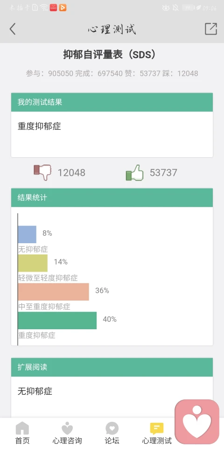This screenshot has width=224, height=449.
Task: Open the pink heart floating button
Action: [197, 422]
